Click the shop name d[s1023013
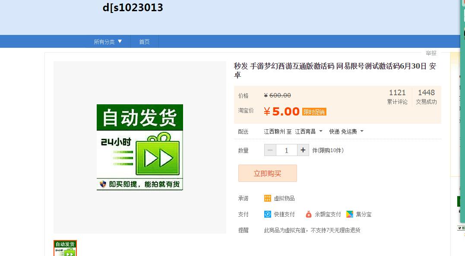This screenshot has width=465, height=256. click(x=133, y=7)
